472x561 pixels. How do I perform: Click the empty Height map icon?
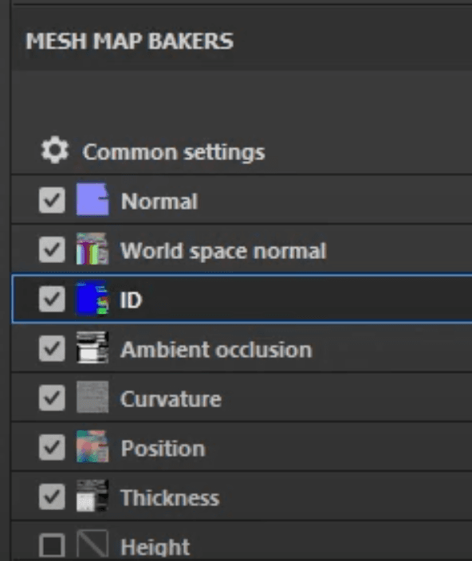coord(92,545)
